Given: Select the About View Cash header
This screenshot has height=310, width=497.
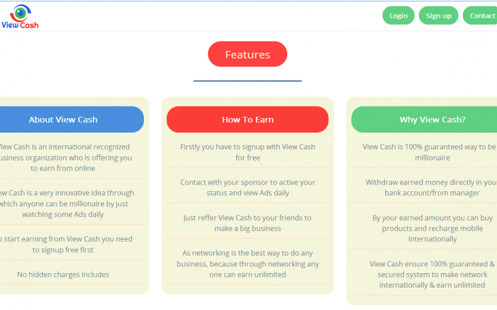Looking at the screenshot, I should click(63, 120).
